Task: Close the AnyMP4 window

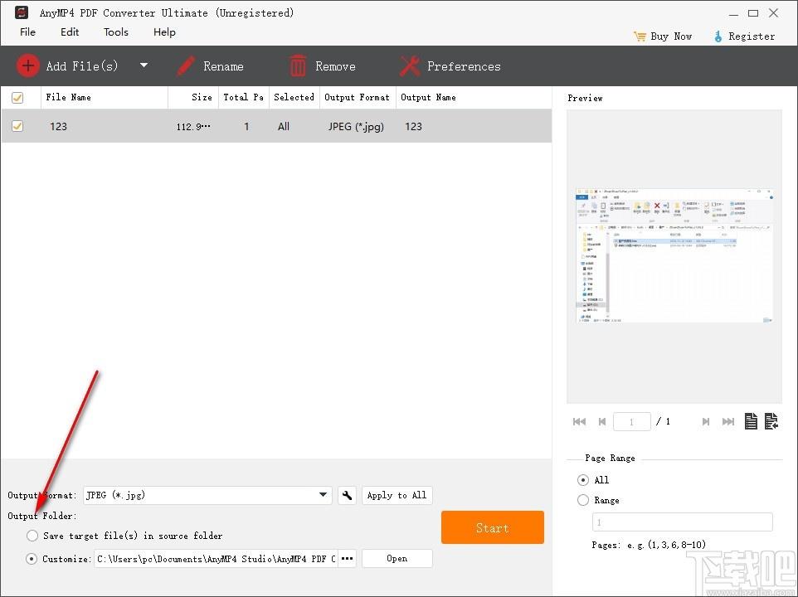Action: coord(774,13)
